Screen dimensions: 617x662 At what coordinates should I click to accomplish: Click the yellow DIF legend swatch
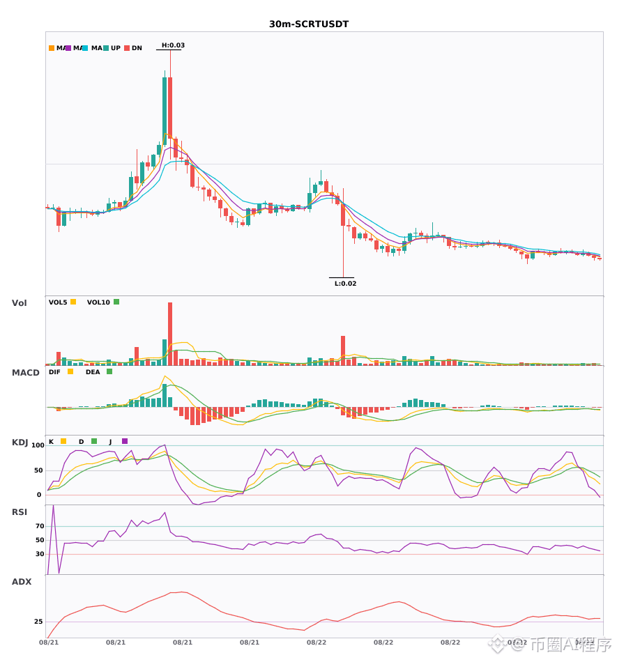(x=70, y=371)
